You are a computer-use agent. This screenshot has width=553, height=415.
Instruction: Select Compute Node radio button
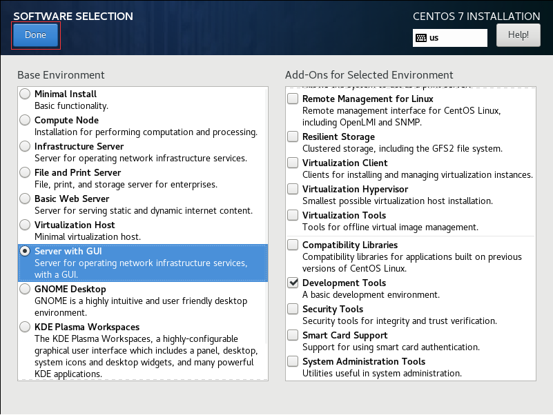[x=25, y=120]
